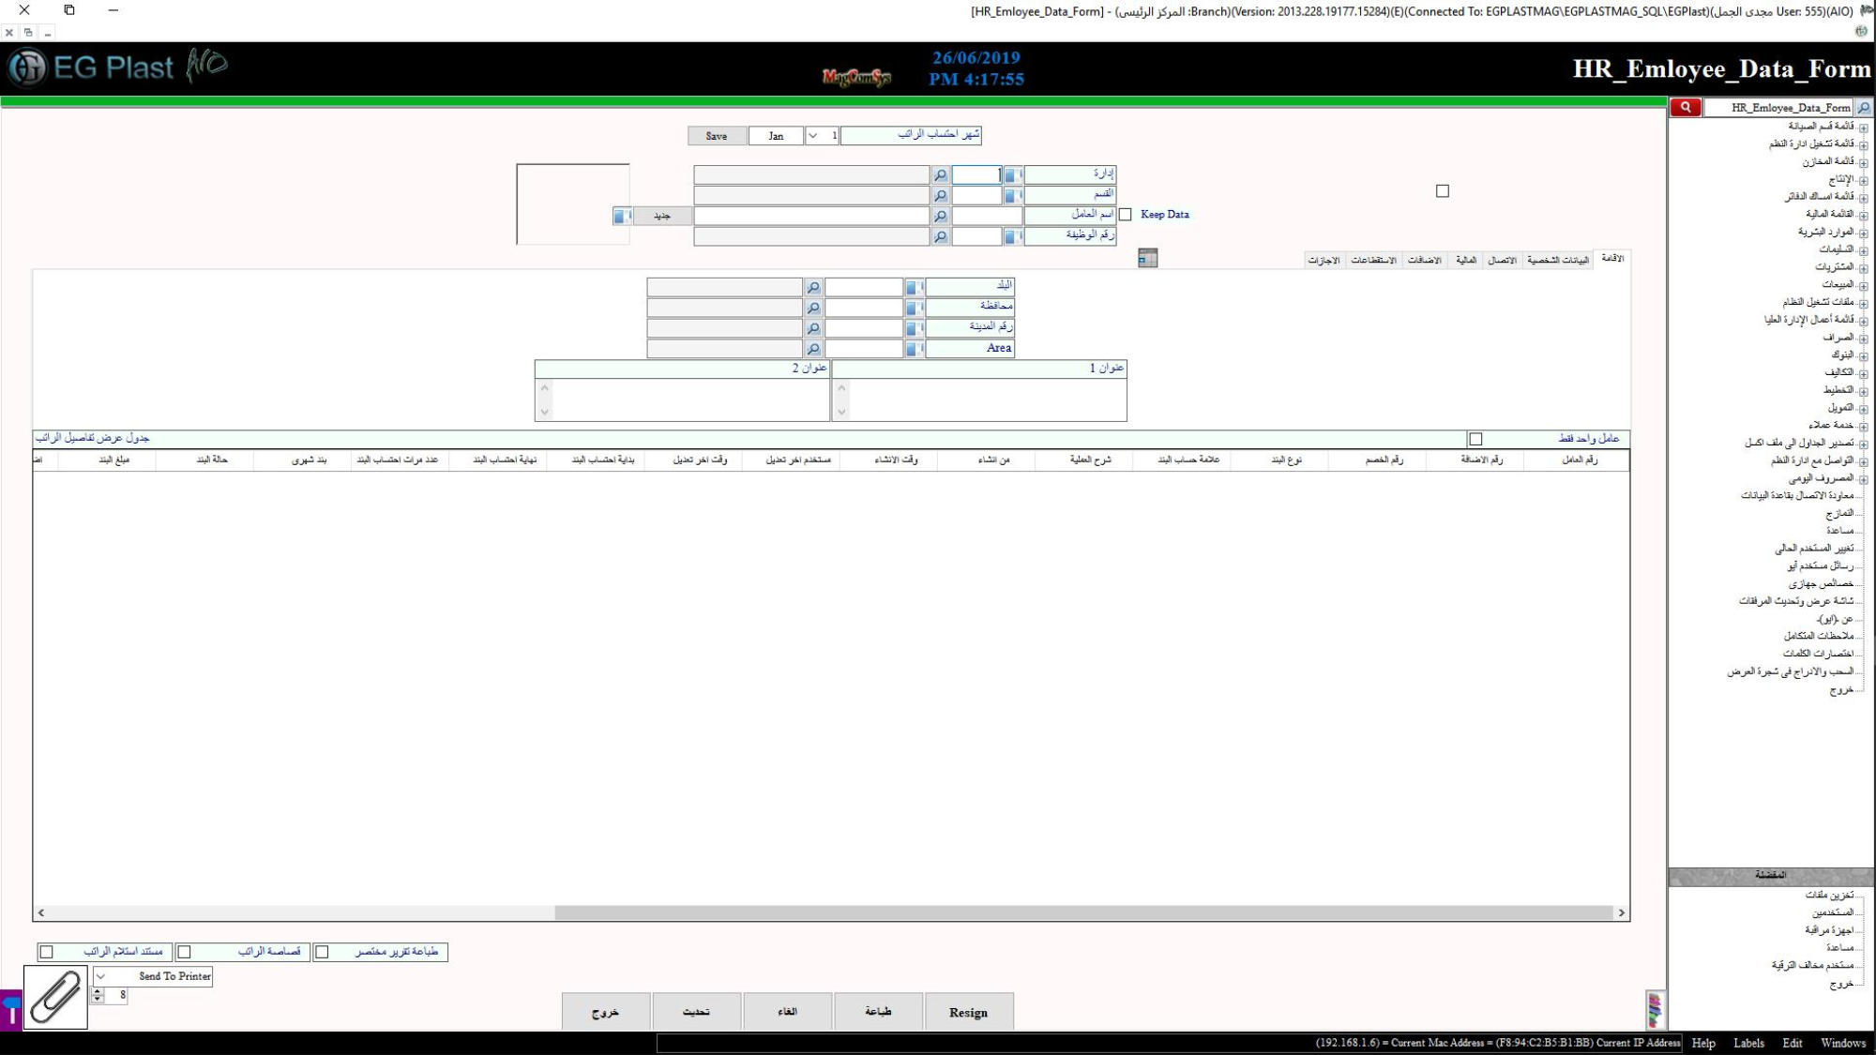Click search magnifier in the إدارة row
1876x1055 pixels.
pyautogui.click(x=940, y=175)
